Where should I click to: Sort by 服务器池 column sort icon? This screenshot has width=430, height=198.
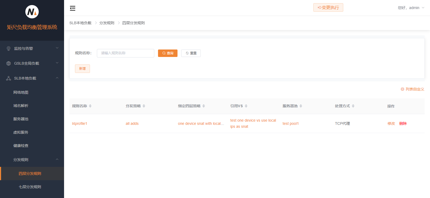[301, 106]
